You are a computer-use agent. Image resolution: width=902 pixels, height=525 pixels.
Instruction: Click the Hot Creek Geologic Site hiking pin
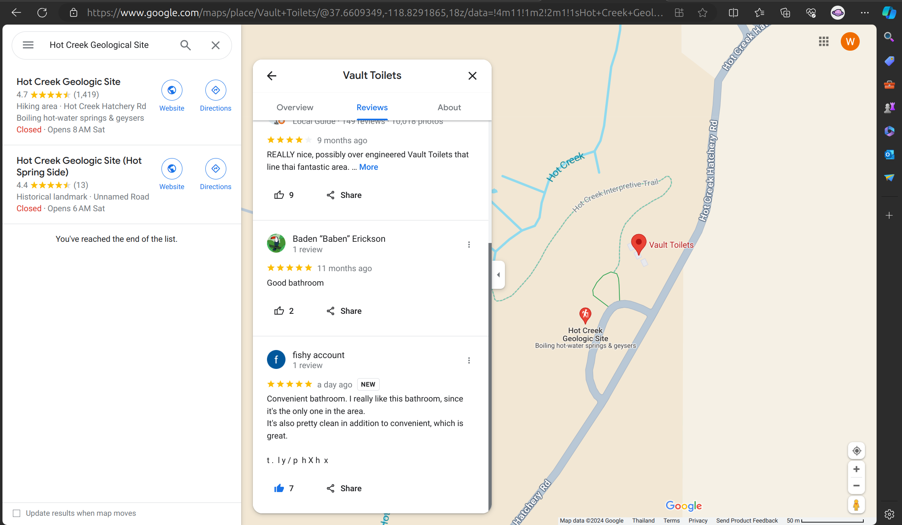click(585, 315)
